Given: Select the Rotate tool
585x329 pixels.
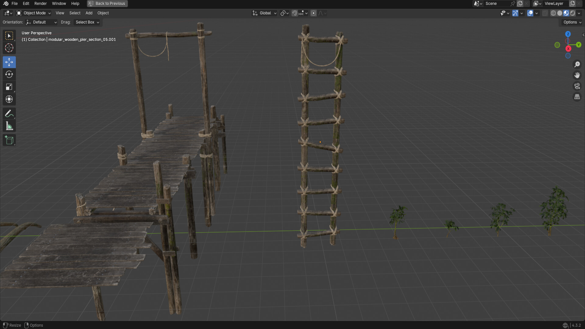Looking at the screenshot, I should 9,74.
